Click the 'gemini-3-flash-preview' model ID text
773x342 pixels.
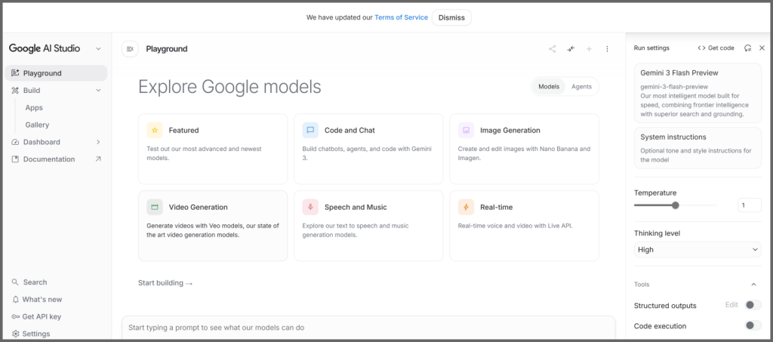tap(673, 86)
